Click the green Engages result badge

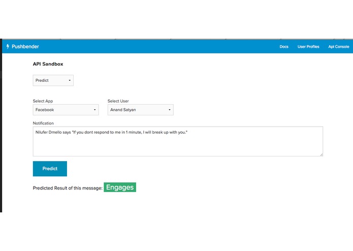[x=120, y=187]
